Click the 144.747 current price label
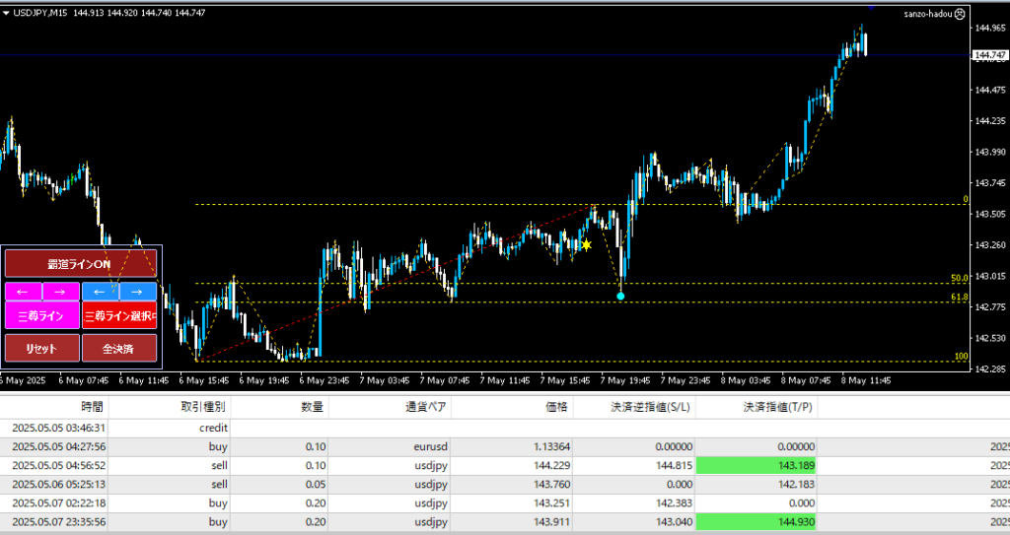Screen dimensions: 1010x535 point(989,56)
